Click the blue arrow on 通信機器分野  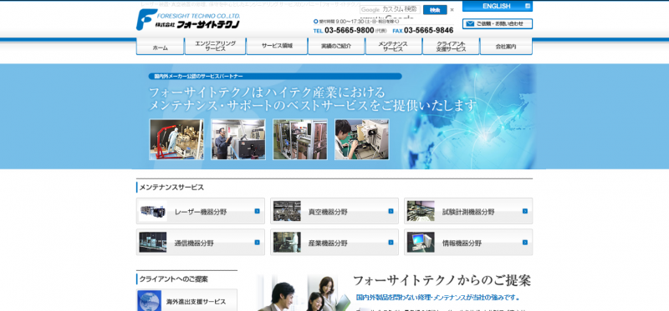(258, 242)
